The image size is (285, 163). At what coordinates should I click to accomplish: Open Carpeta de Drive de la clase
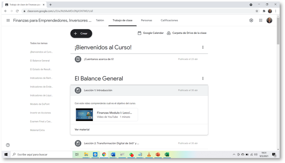(189, 33)
